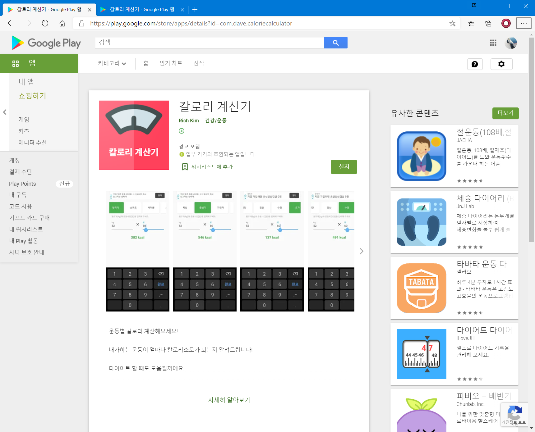
Task: Open 코드 사용 in sidebar
Action: (x=21, y=206)
